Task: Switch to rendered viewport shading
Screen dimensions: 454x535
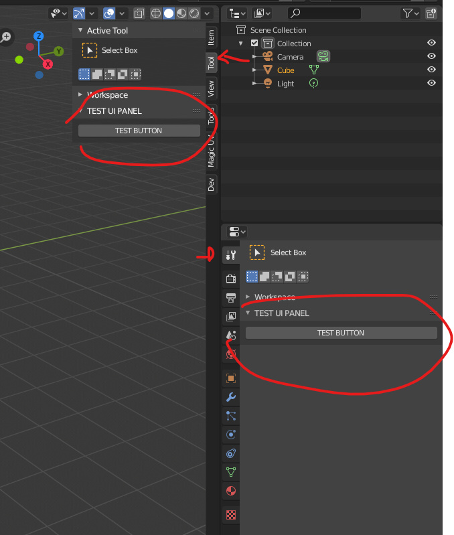Action: pos(194,13)
